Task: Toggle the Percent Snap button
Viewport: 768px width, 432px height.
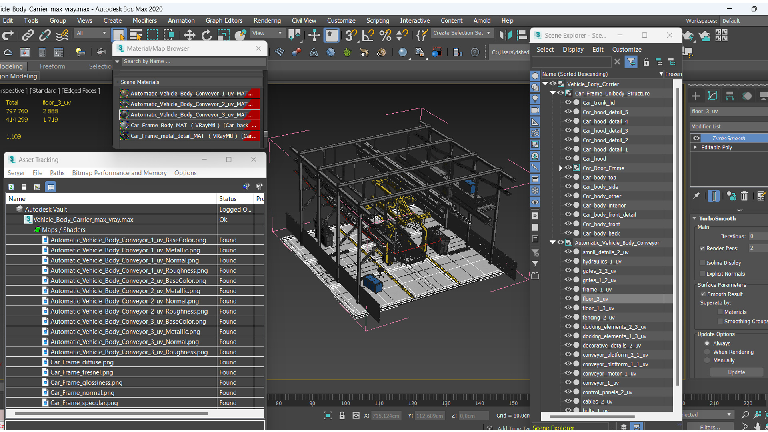Action: pyautogui.click(x=385, y=35)
